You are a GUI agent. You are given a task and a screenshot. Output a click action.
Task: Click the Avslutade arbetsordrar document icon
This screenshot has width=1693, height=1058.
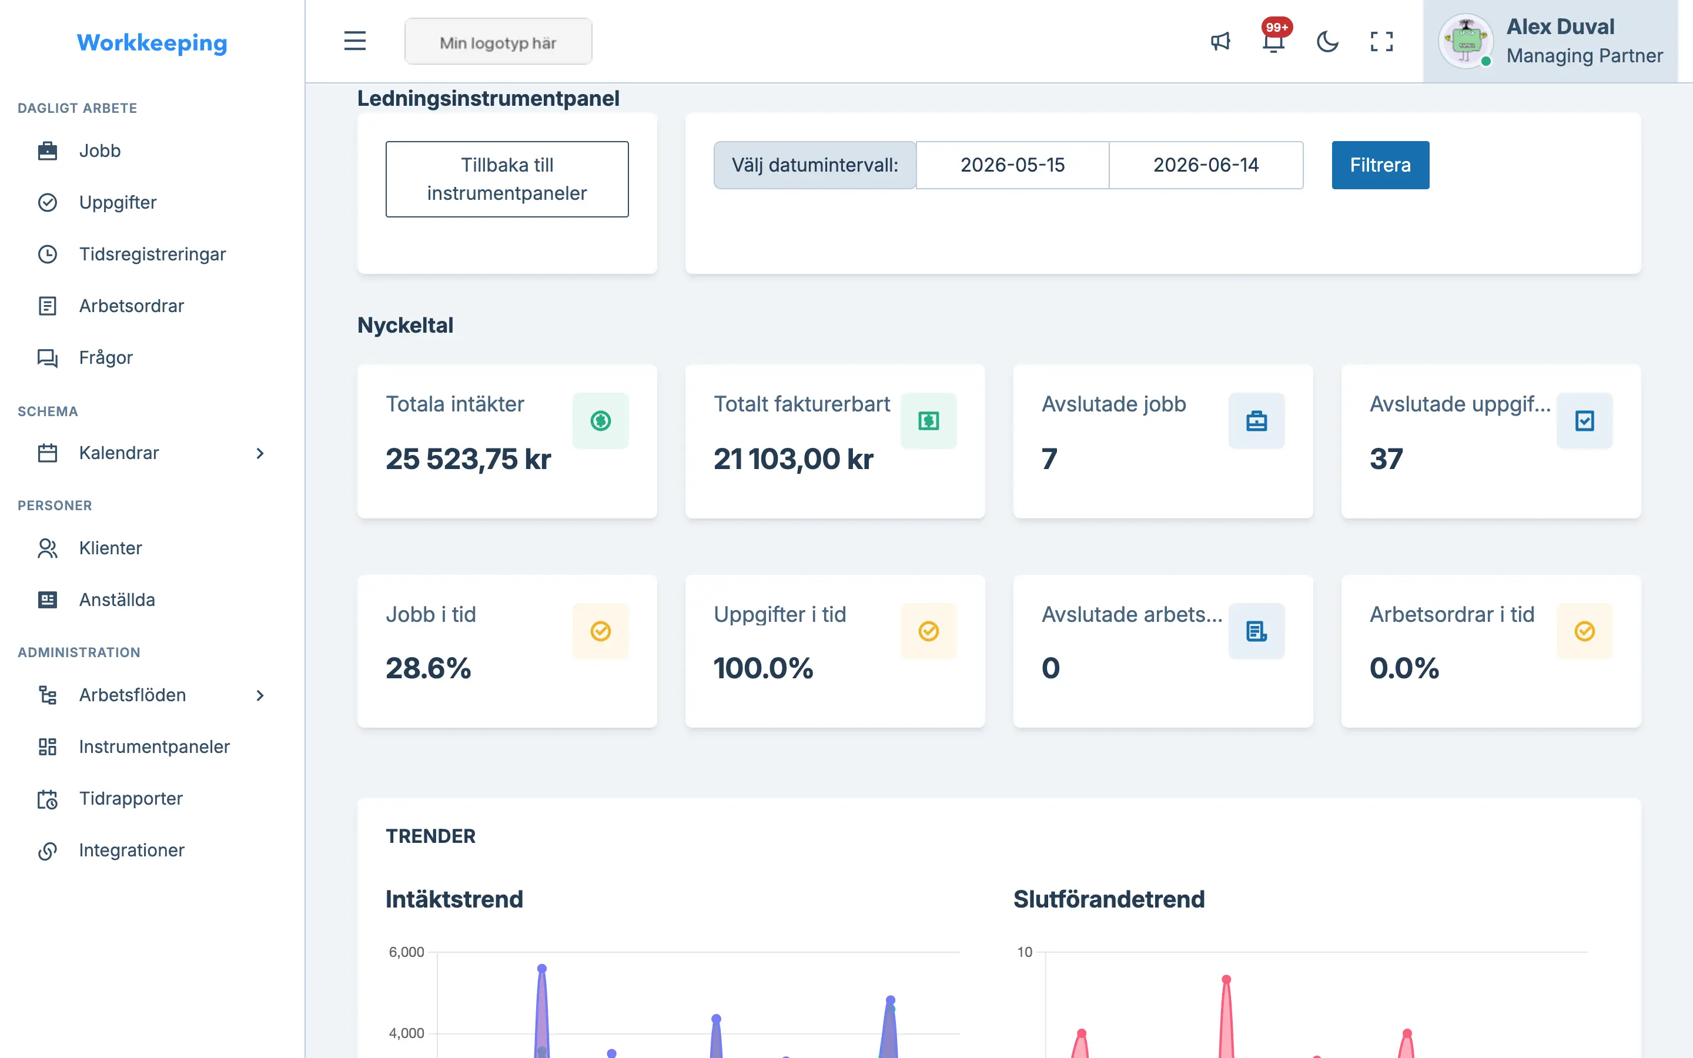(x=1256, y=631)
